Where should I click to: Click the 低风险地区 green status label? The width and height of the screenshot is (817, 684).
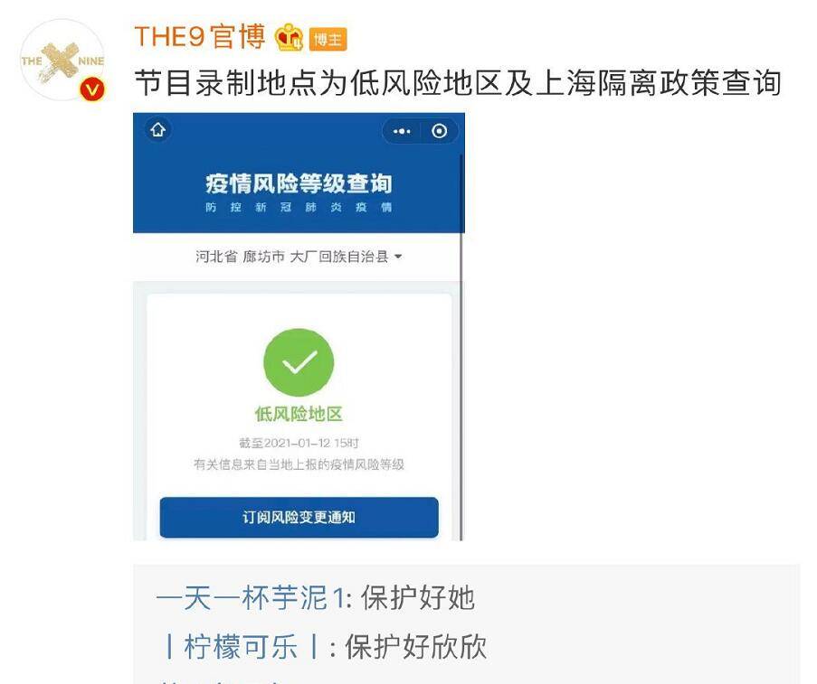299,415
